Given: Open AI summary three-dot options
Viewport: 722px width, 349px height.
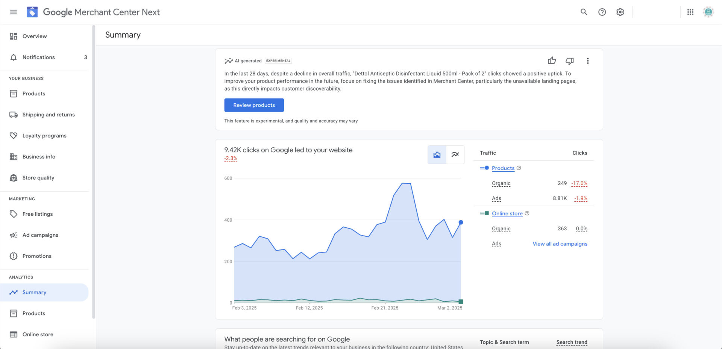Looking at the screenshot, I should (x=588, y=61).
